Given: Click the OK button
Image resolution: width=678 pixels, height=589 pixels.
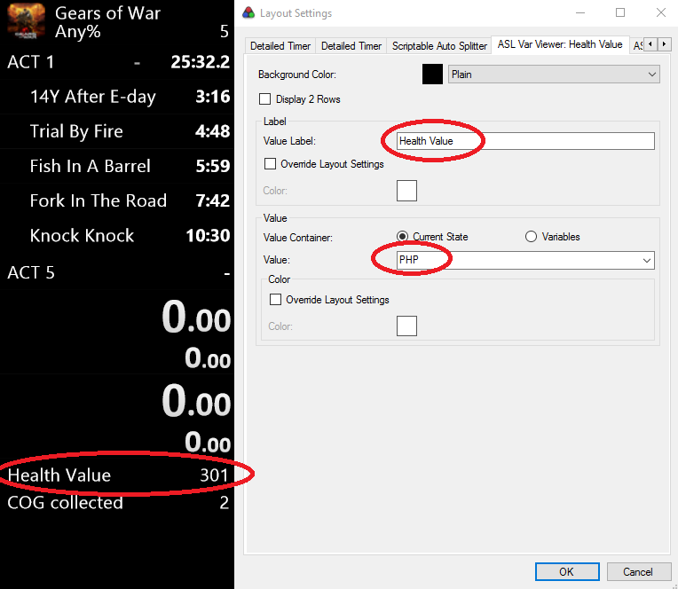Looking at the screenshot, I should [567, 572].
